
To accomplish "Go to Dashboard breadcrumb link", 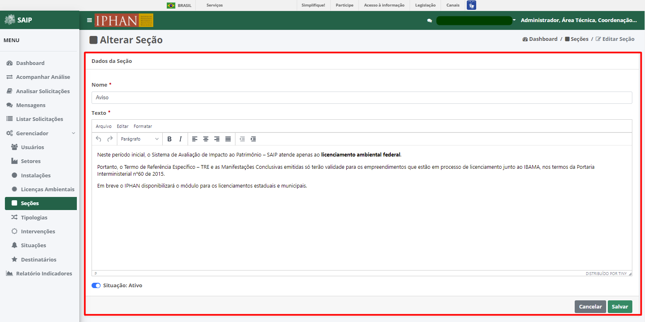I will pos(540,39).
